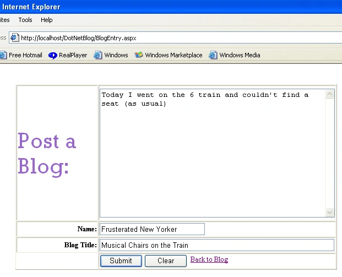The height and width of the screenshot is (277, 342).
Task: Open the Free Hotmail link
Action: (x=25, y=55)
